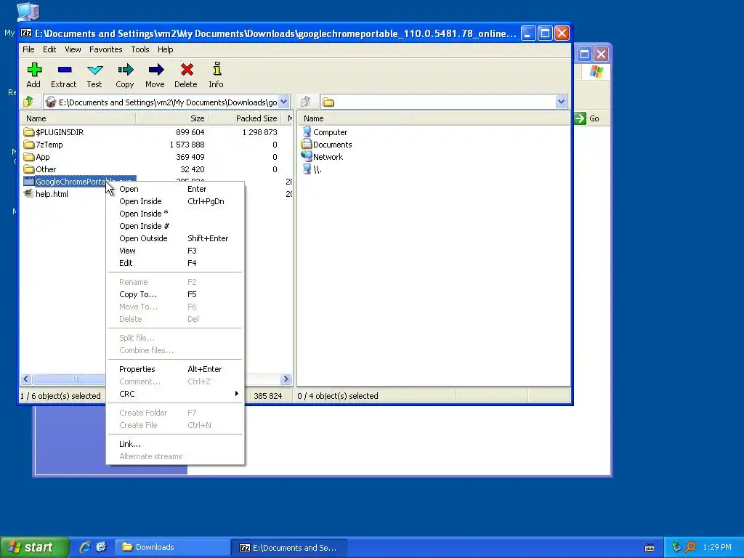The height and width of the screenshot is (558, 744).
Task: Sort right panel by Name column
Action: click(x=356, y=118)
